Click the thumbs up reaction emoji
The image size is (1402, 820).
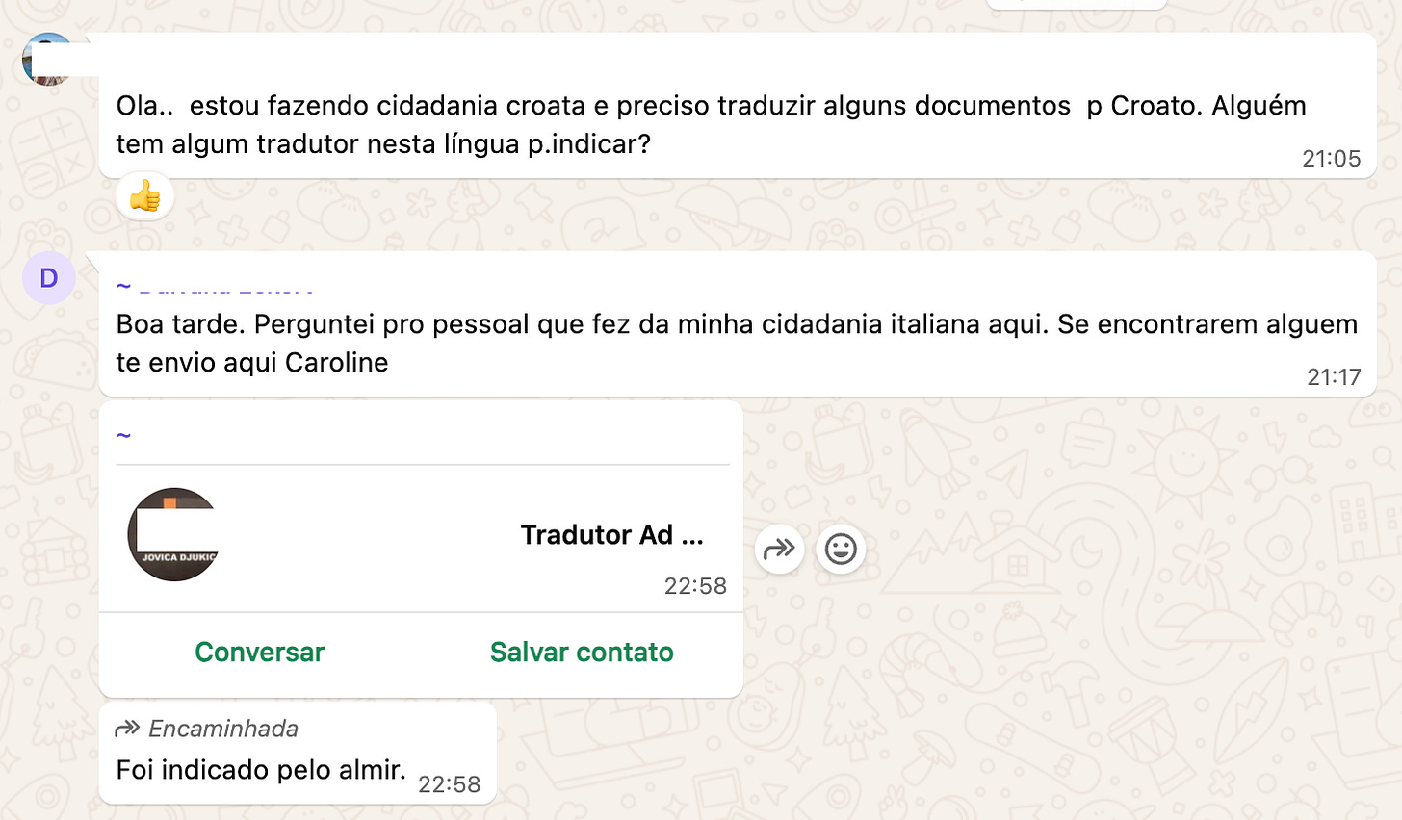[x=145, y=196]
